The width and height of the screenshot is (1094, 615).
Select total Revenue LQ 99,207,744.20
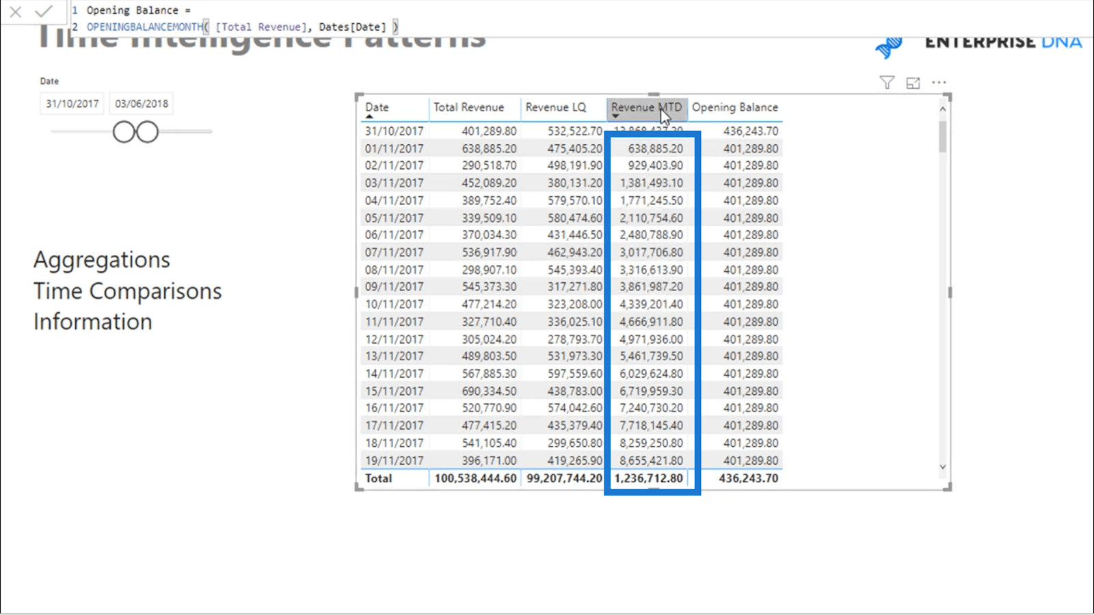coord(565,478)
